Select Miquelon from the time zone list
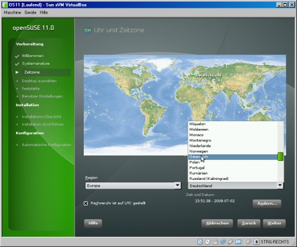Screen dimensions: 297x247 233,124
